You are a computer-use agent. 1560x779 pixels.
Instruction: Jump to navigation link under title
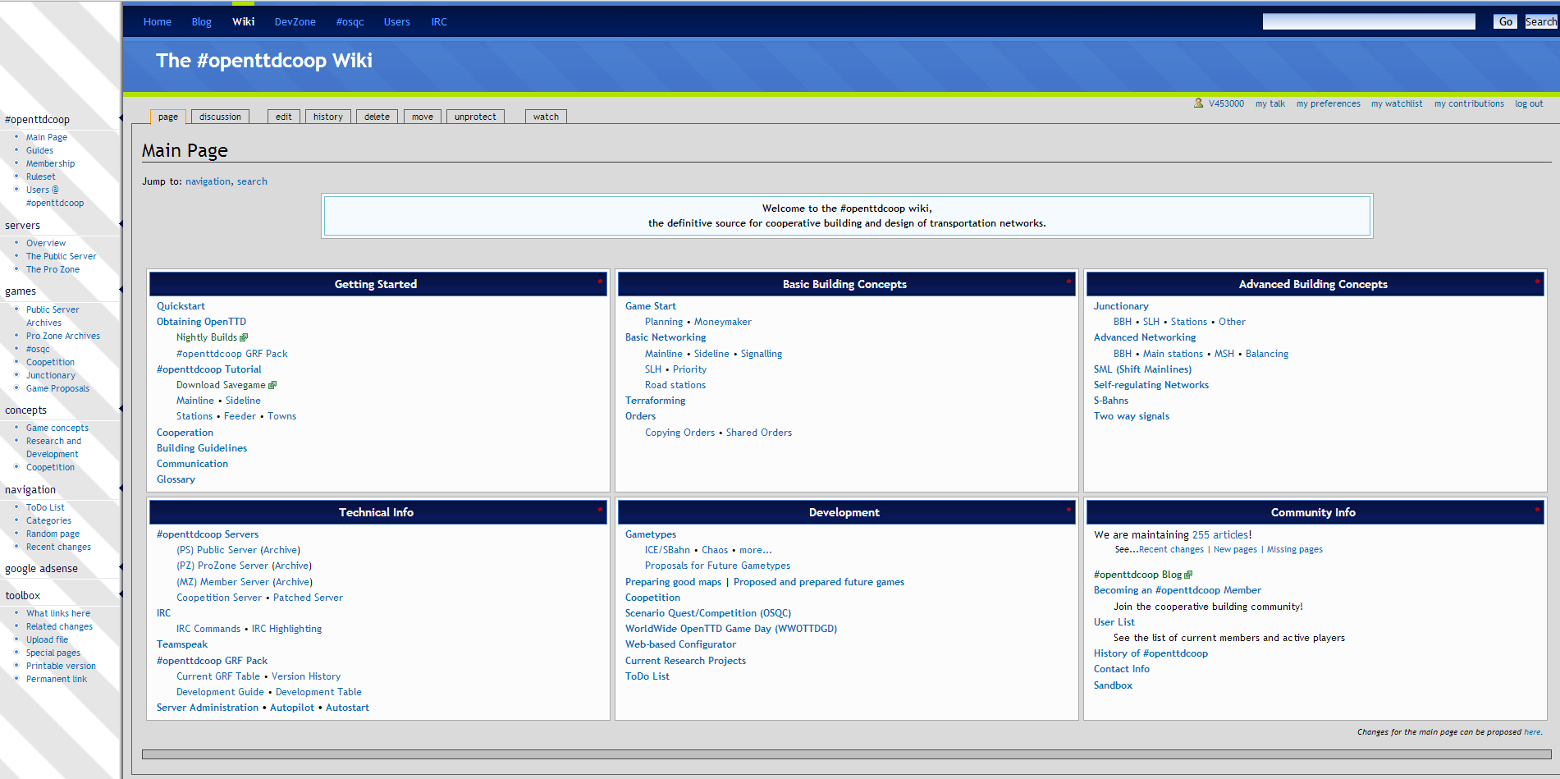pyautogui.click(x=208, y=181)
